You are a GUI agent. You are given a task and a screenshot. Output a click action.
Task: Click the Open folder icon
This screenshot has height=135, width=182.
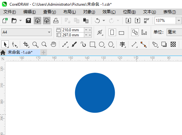pos(14,21)
